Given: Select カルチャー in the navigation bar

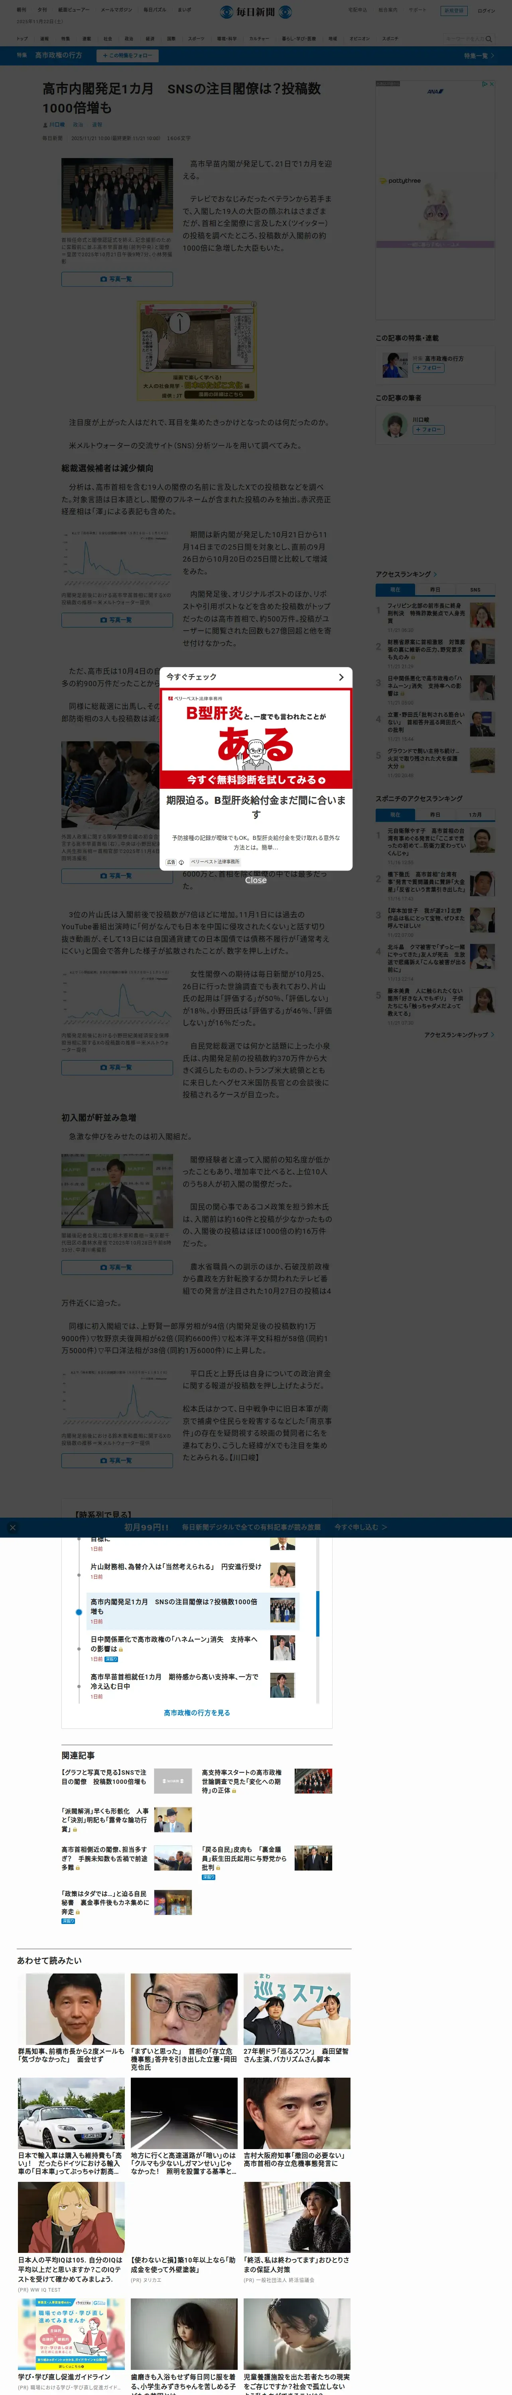Looking at the screenshot, I should (x=259, y=39).
